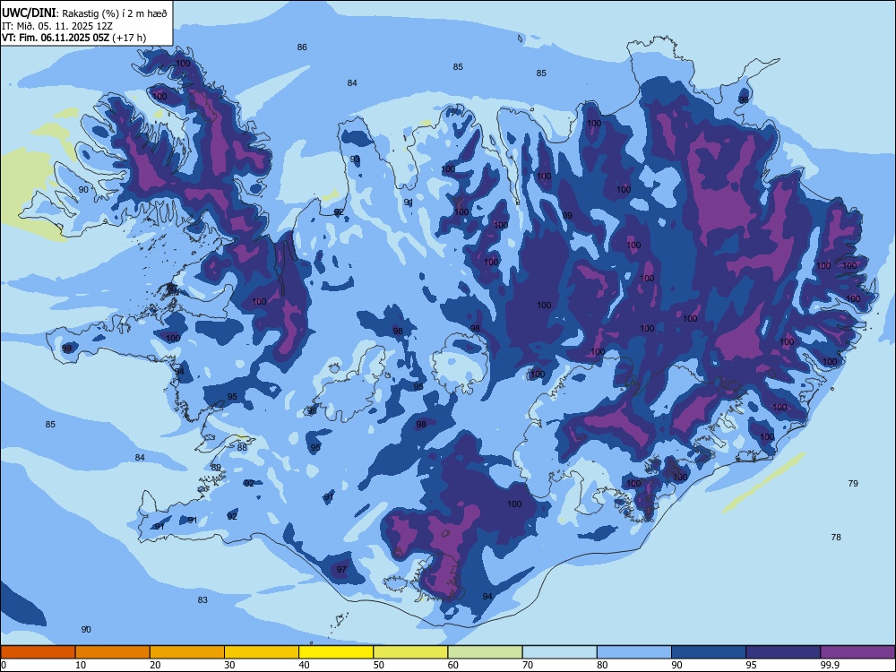Pick the 20–30 amber legend swatch
The height and width of the screenshot is (672, 896).
[187, 652]
